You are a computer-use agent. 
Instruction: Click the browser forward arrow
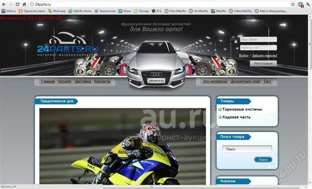(x=11, y=4)
